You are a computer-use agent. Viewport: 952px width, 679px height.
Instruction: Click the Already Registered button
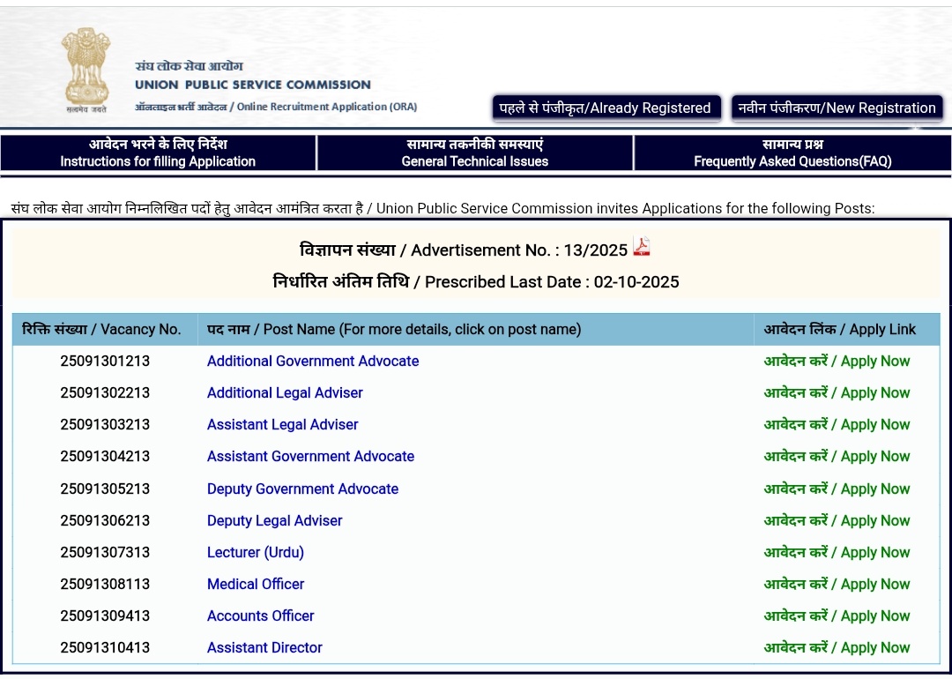(606, 108)
